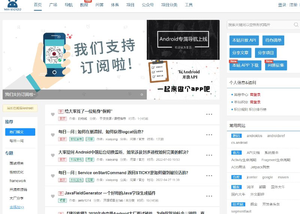
Task: Open the cs.android link
Action: coord(239,143)
